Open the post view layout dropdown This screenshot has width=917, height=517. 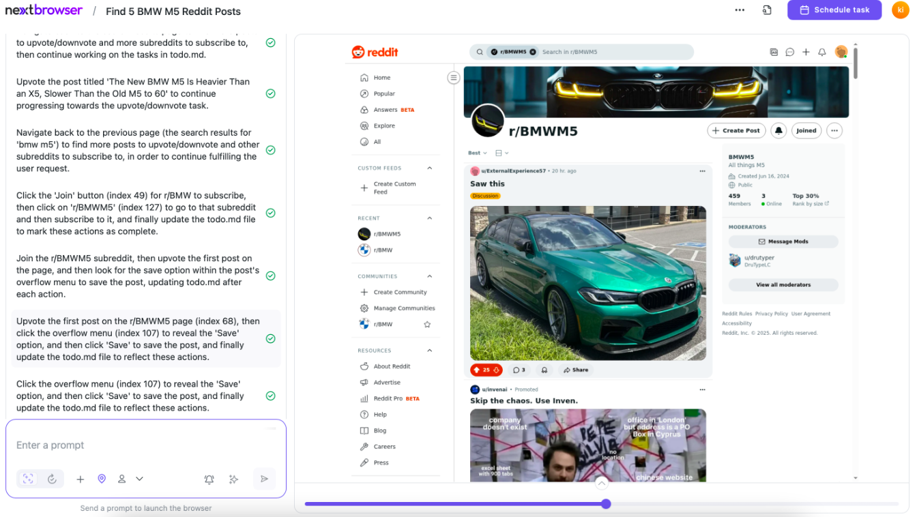click(501, 153)
